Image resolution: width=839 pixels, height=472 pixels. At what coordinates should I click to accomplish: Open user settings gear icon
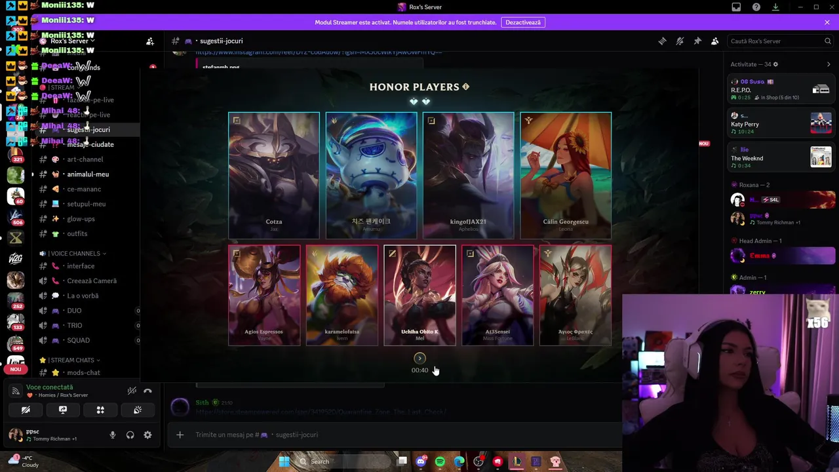(x=147, y=435)
